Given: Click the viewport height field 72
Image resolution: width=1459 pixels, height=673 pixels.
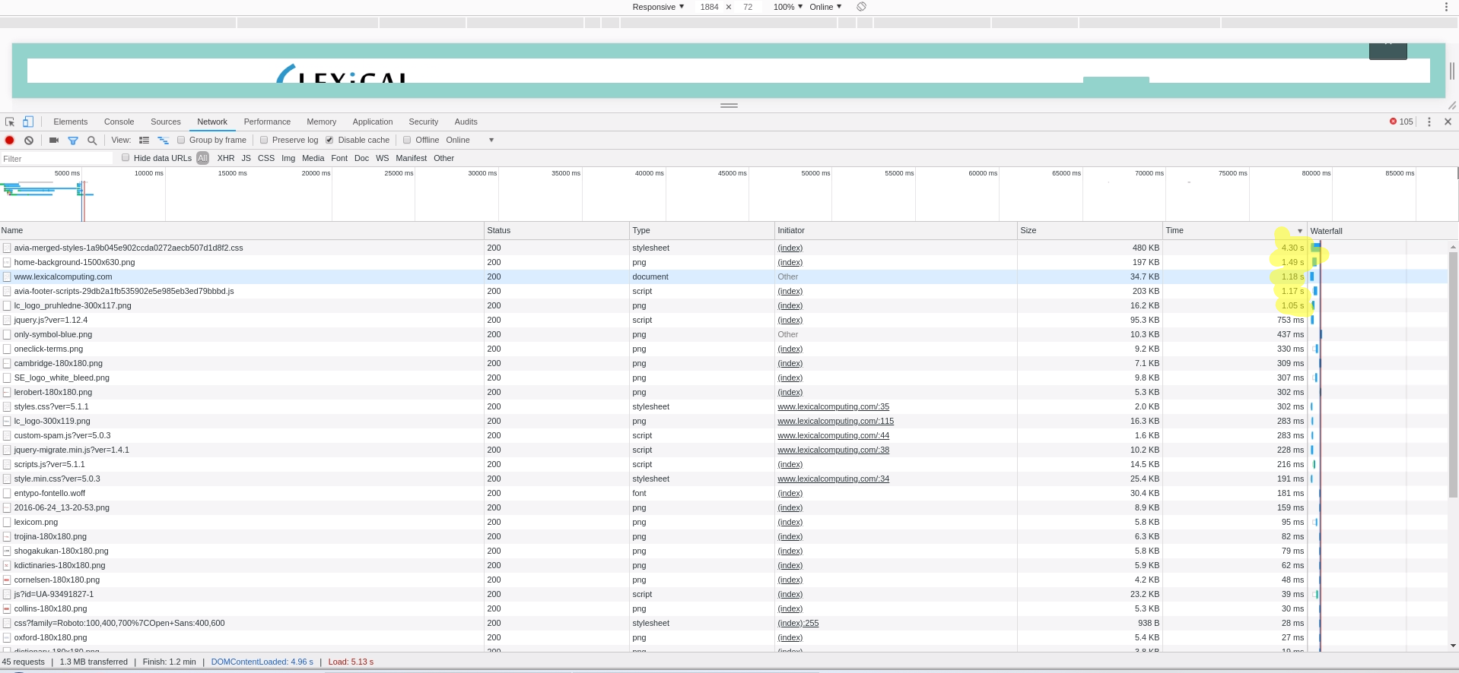Looking at the screenshot, I should 748,7.
